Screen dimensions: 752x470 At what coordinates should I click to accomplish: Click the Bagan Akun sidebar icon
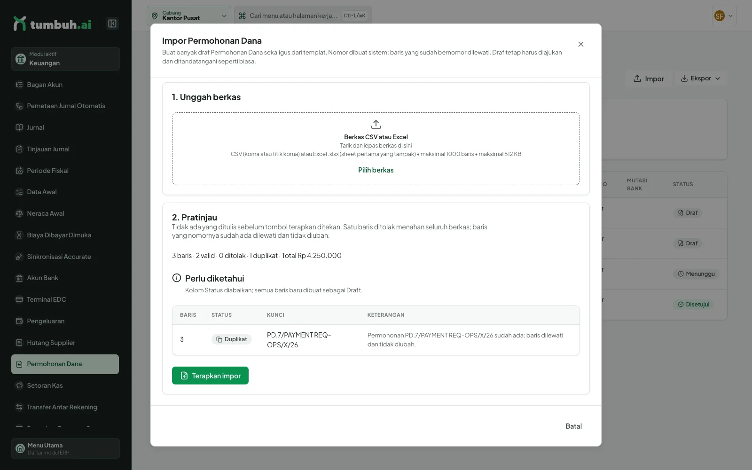point(19,85)
